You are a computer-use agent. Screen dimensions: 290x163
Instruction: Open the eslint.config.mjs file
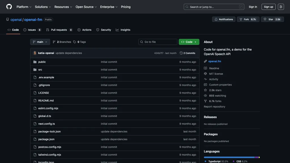click(48, 108)
